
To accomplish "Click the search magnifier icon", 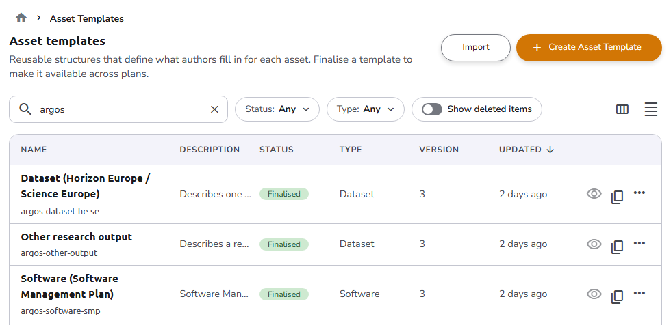I will [25, 109].
